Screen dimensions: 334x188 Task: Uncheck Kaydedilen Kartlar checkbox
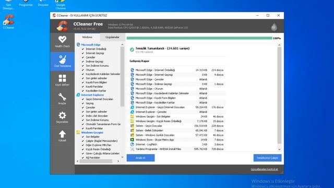tap(83, 91)
